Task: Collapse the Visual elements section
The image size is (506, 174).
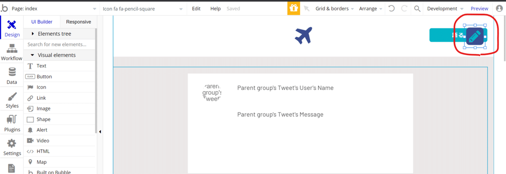Action: click(x=57, y=55)
